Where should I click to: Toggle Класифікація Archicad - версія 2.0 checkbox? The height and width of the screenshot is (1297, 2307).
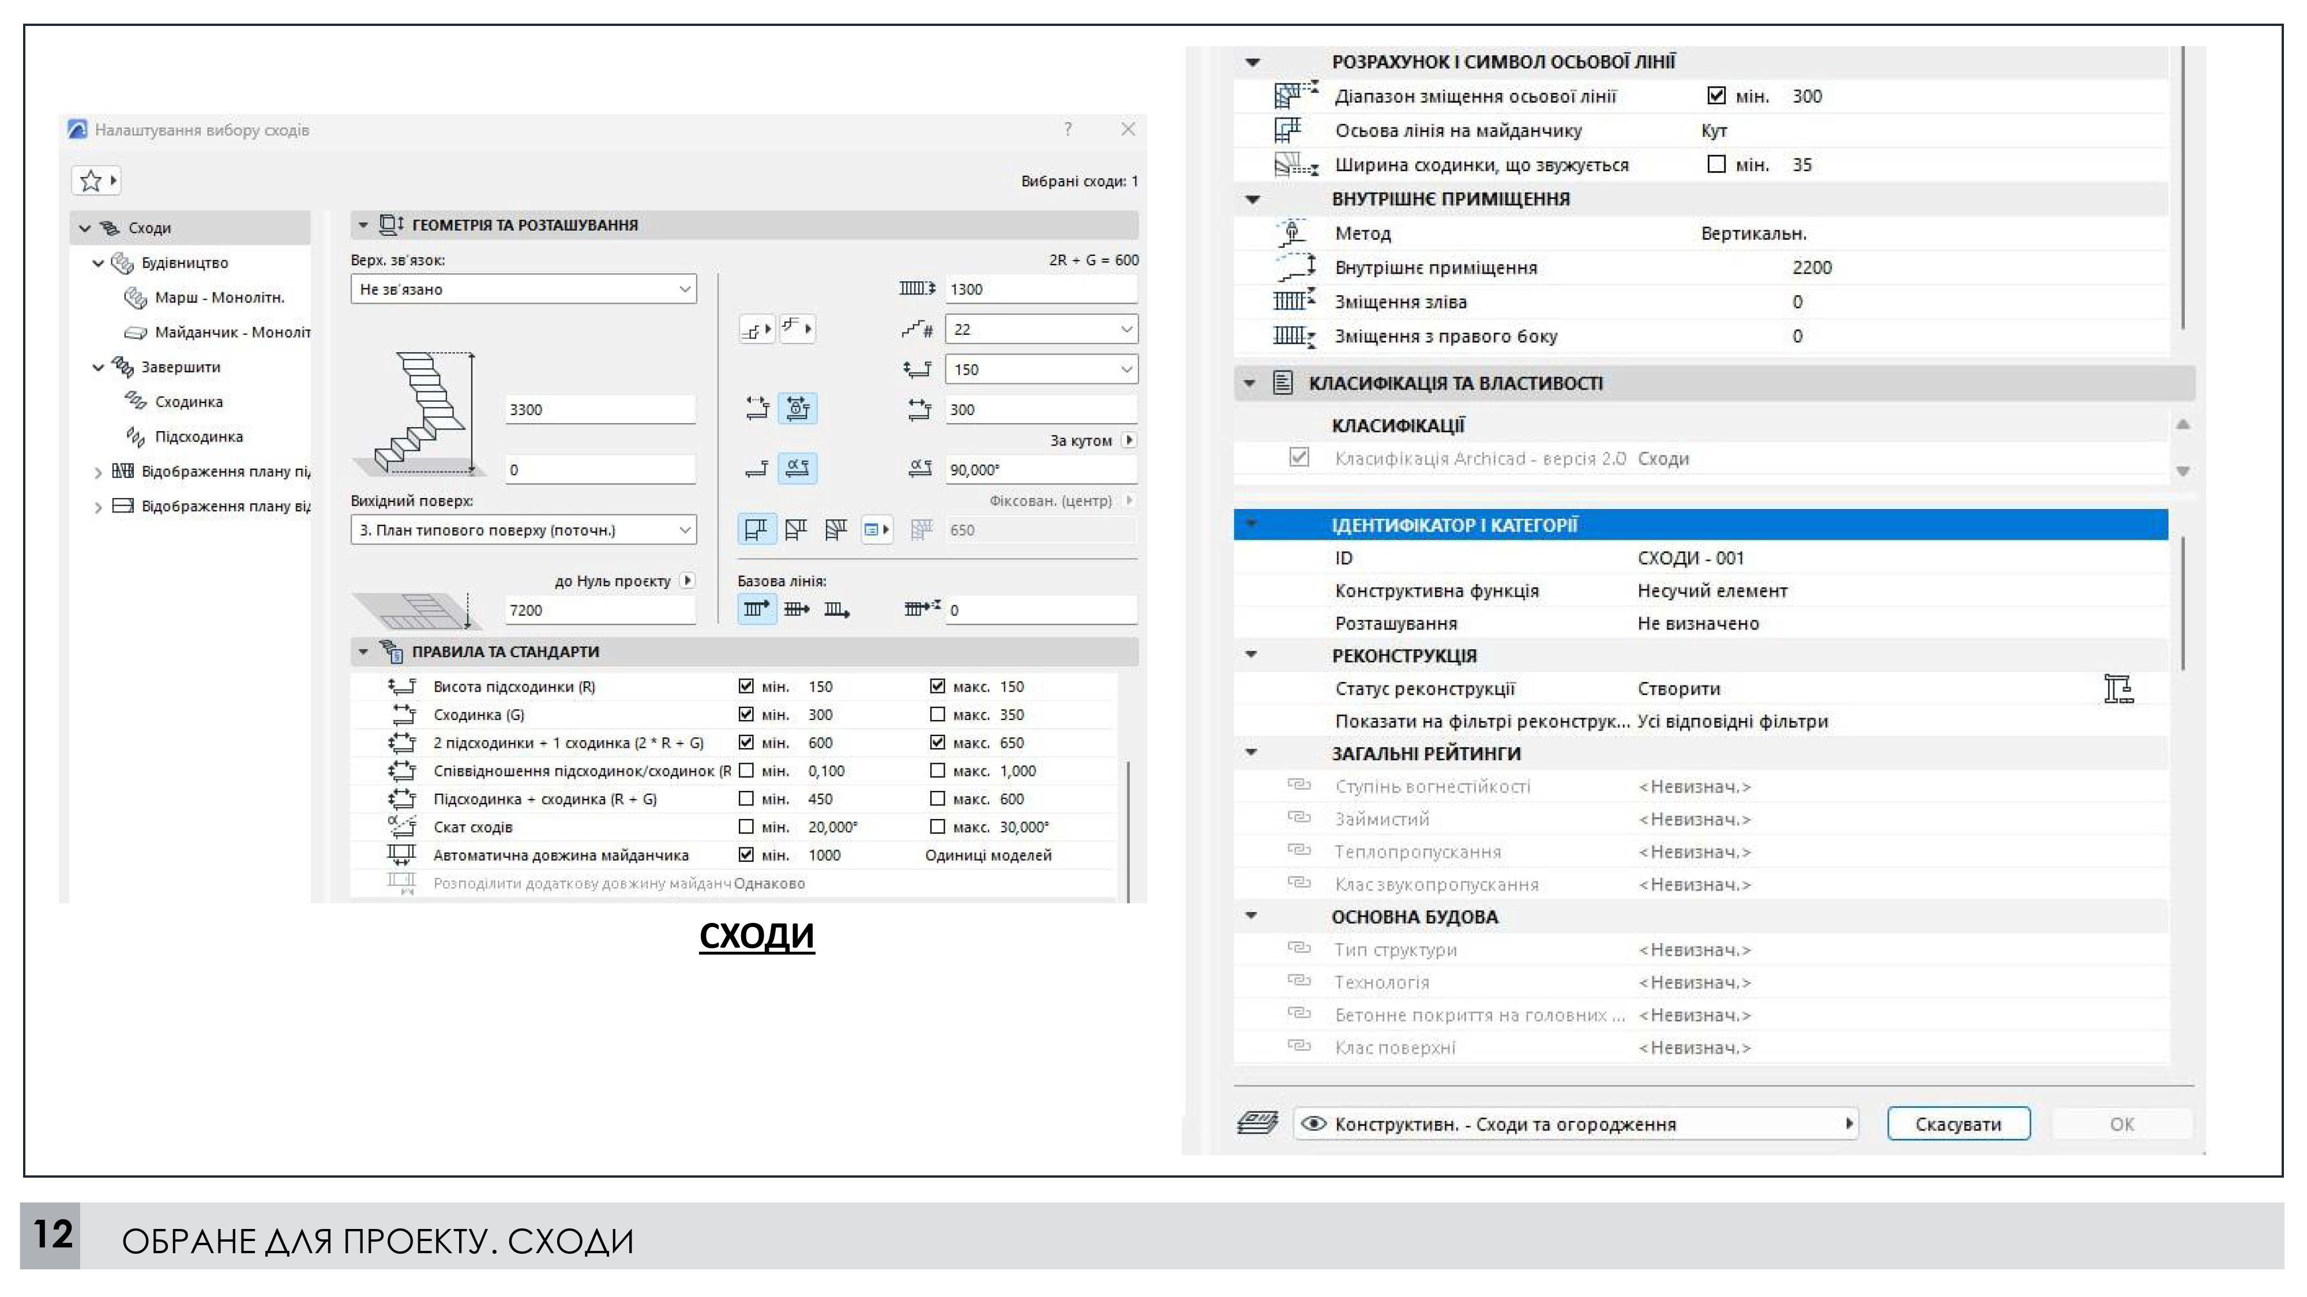(1299, 457)
